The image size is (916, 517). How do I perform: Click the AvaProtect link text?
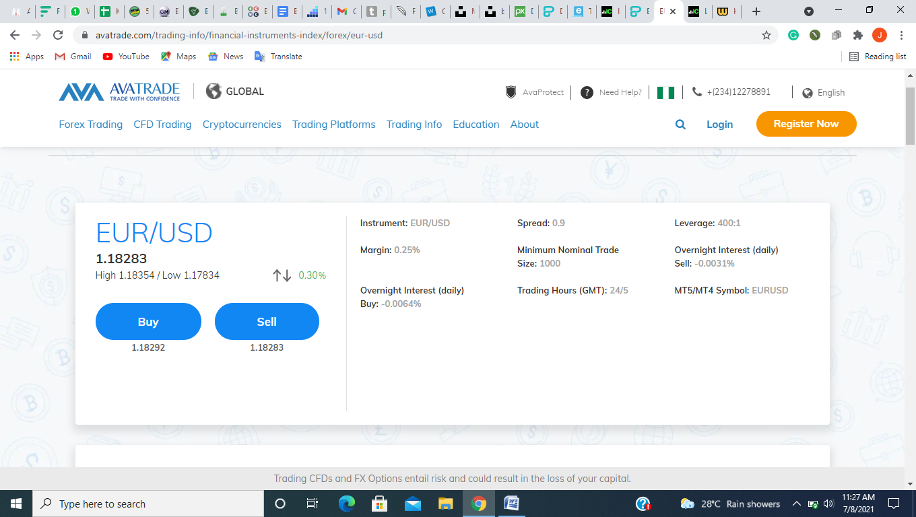(x=543, y=92)
